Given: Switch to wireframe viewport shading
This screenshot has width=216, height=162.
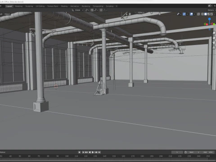Looking at the screenshot, I should [x=202, y=14].
